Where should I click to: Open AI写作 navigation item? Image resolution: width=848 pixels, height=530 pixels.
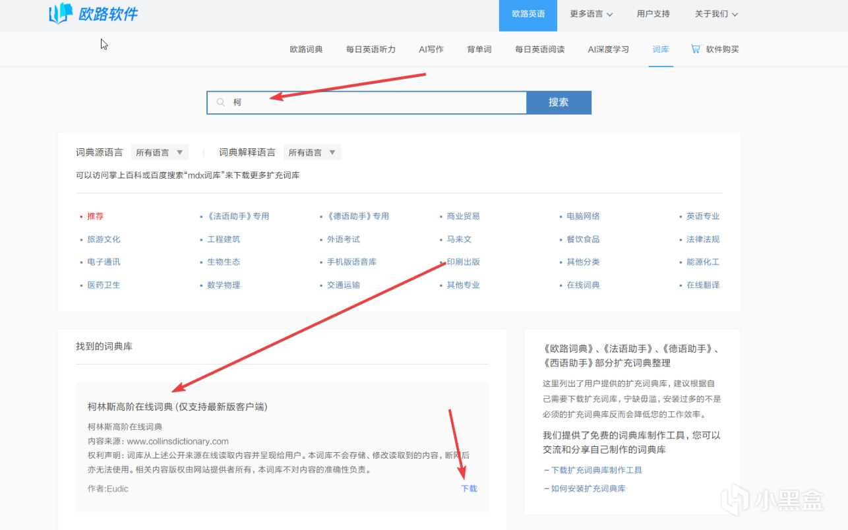click(x=431, y=49)
